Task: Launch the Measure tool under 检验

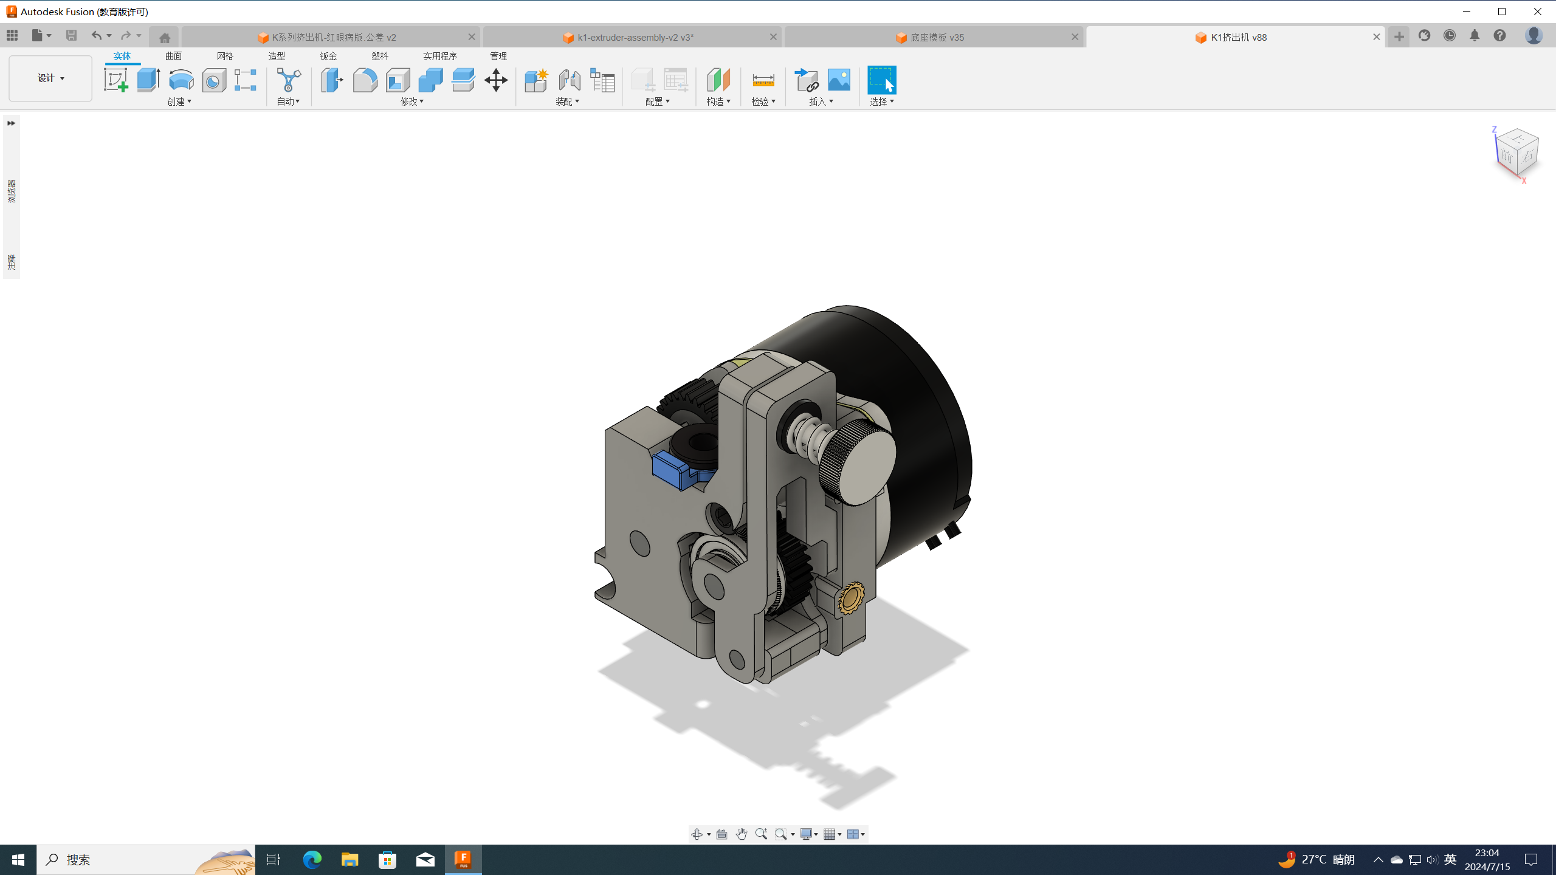Action: [x=763, y=80]
